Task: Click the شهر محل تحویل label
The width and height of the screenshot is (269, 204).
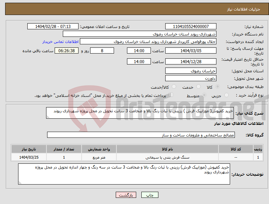Action: (x=249, y=78)
